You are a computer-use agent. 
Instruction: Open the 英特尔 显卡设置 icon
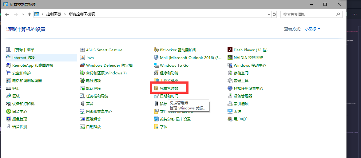[x=156, y=119]
